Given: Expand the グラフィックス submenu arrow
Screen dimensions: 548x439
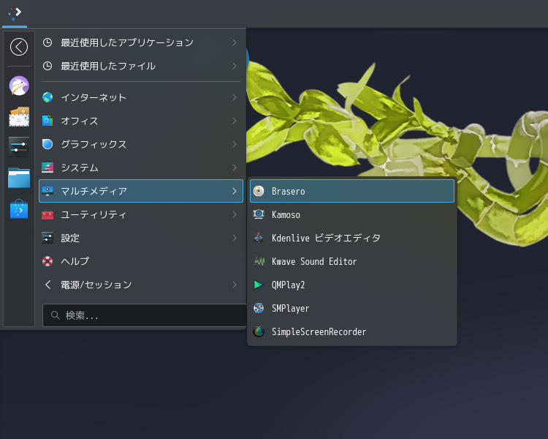Looking at the screenshot, I should click(235, 144).
